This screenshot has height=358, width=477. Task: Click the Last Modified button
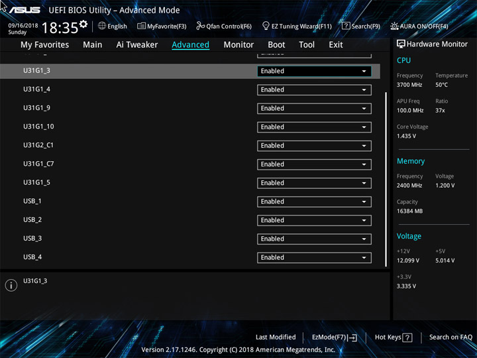coord(276,337)
